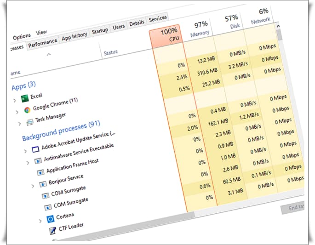Screen dimensions: 315x245
Task: Switch to the Users tab
Action: 119,27
